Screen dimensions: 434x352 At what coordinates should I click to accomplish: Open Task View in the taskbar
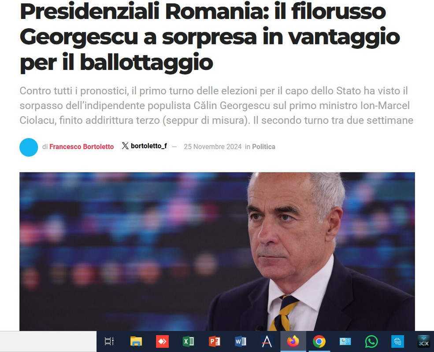pyautogui.click(x=109, y=341)
